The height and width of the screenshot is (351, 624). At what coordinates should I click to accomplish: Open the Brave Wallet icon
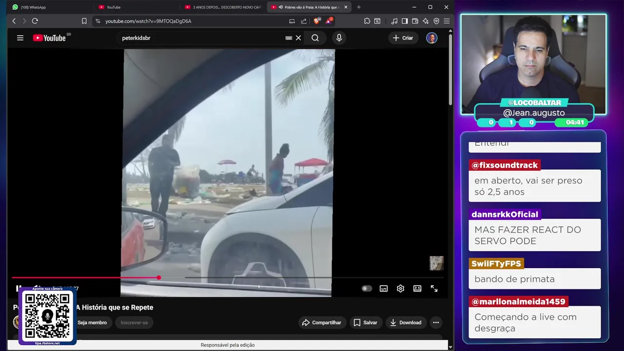[415, 21]
